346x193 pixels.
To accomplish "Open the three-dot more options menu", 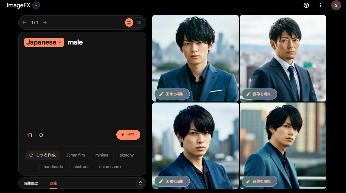I will point(320,5).
